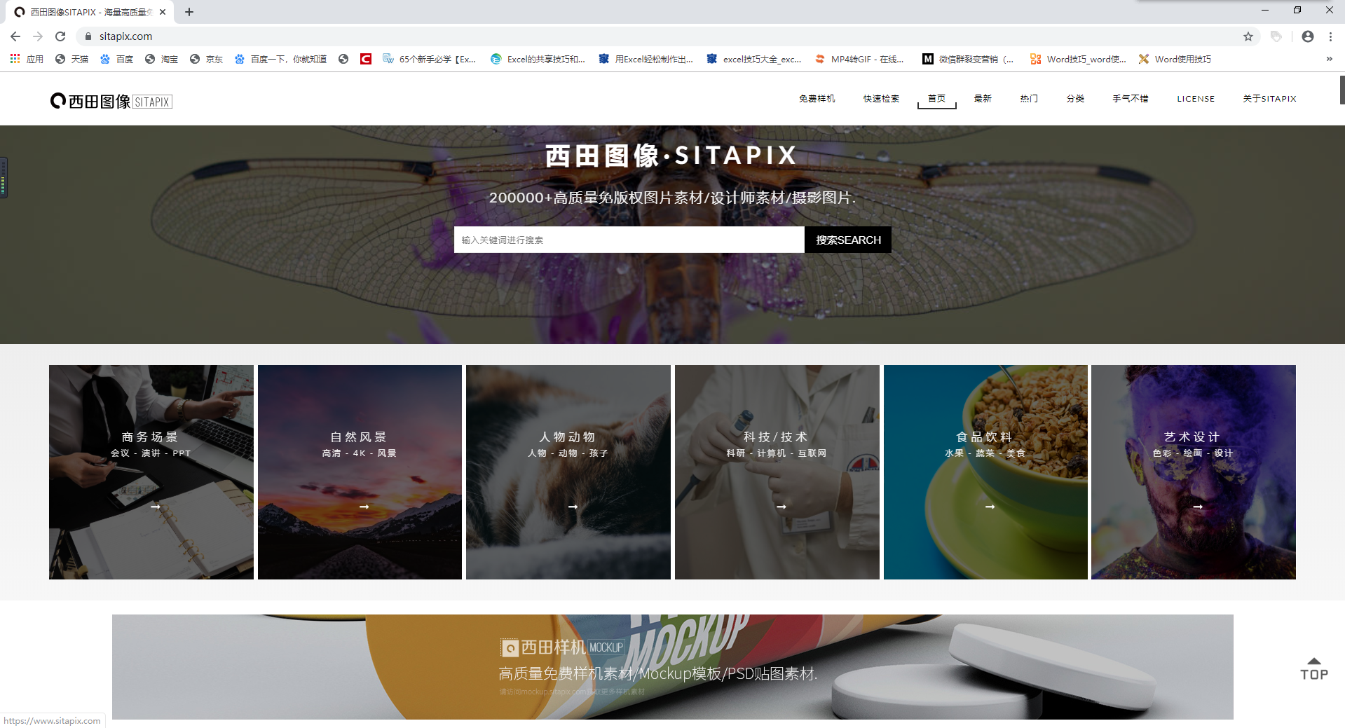Open the 微信群裂变营销 bookmark

968,59
